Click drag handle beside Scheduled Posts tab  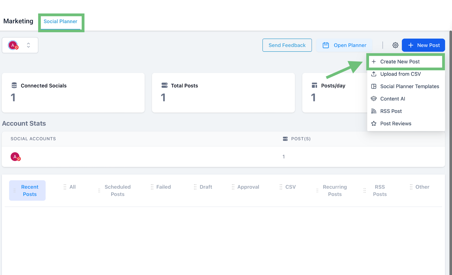tap(99, 190)
